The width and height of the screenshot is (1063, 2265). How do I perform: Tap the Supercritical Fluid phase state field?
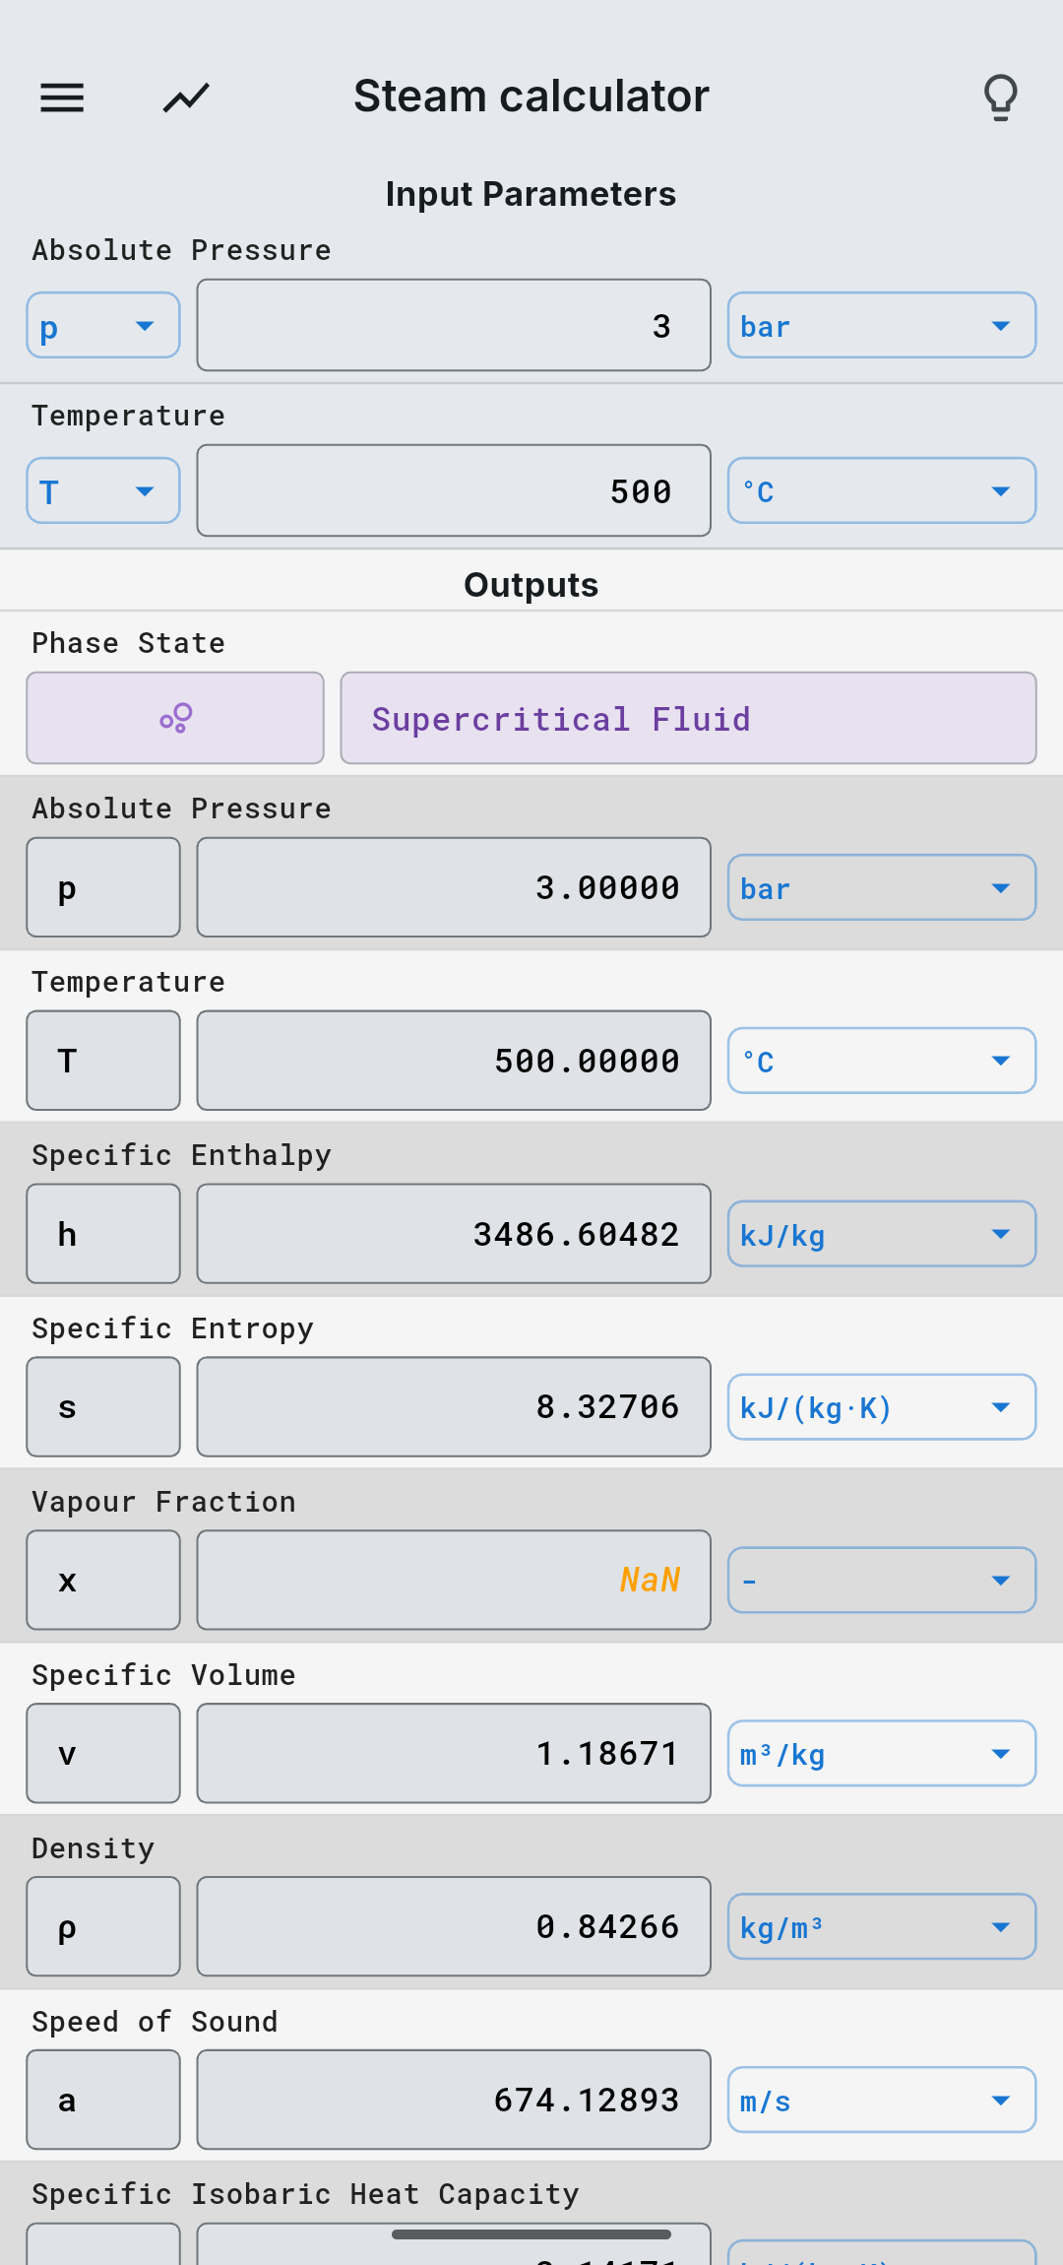(x=688, y=718)
